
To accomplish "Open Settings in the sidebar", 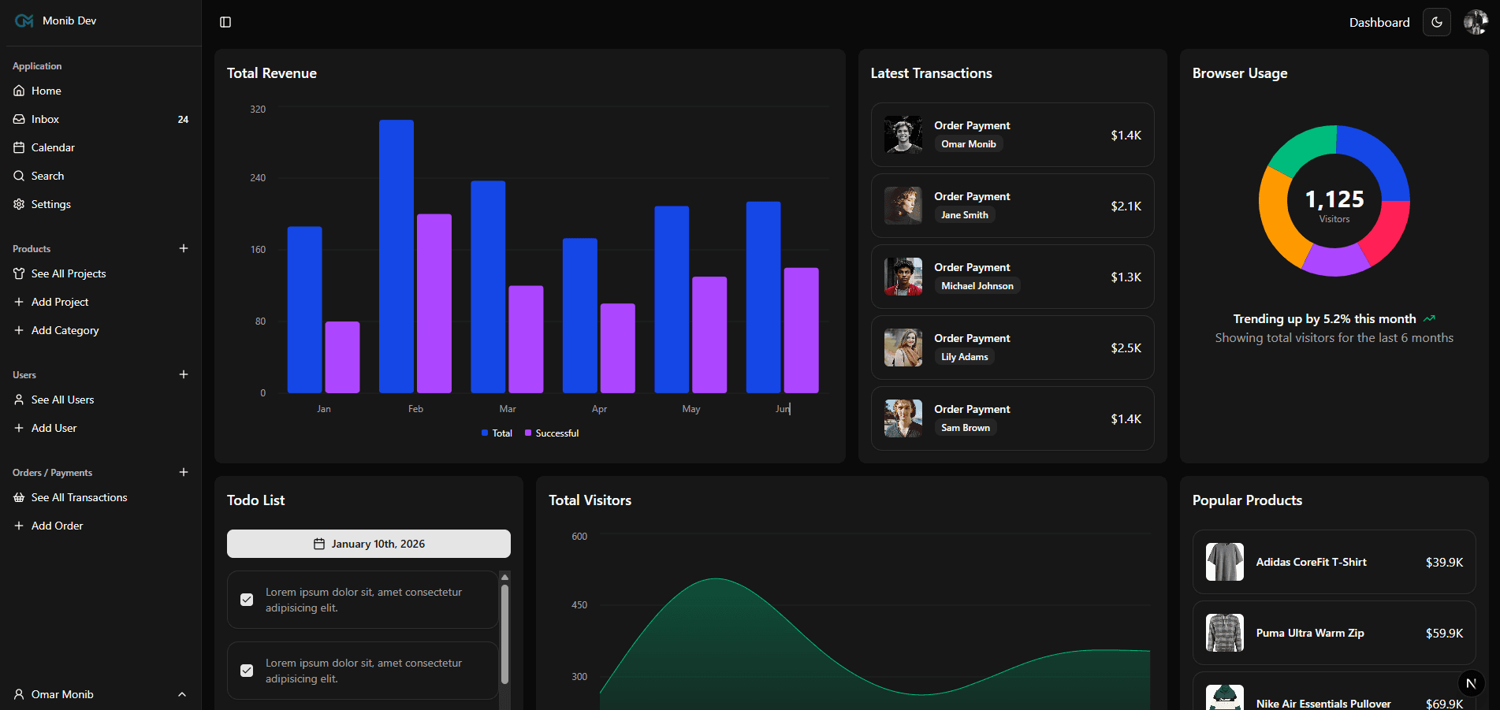I will click(101, 204).
